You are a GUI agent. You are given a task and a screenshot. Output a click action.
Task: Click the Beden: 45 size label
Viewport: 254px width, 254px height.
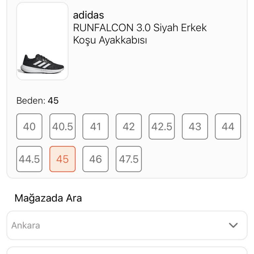[37, 101]
